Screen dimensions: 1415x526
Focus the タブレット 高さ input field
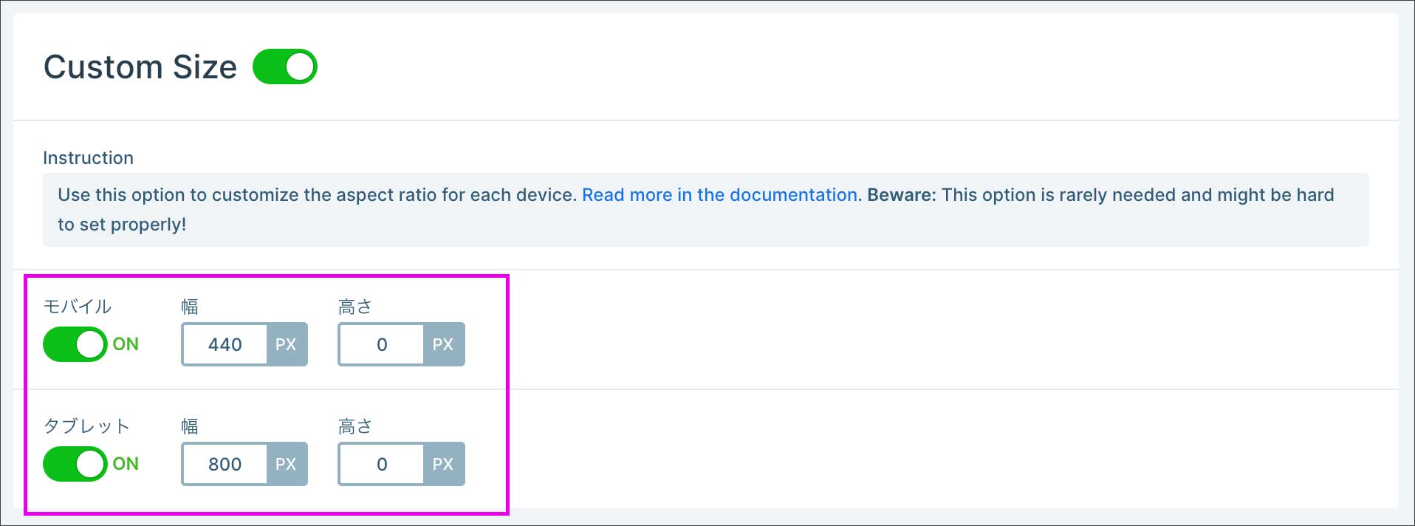pos(381,464)
